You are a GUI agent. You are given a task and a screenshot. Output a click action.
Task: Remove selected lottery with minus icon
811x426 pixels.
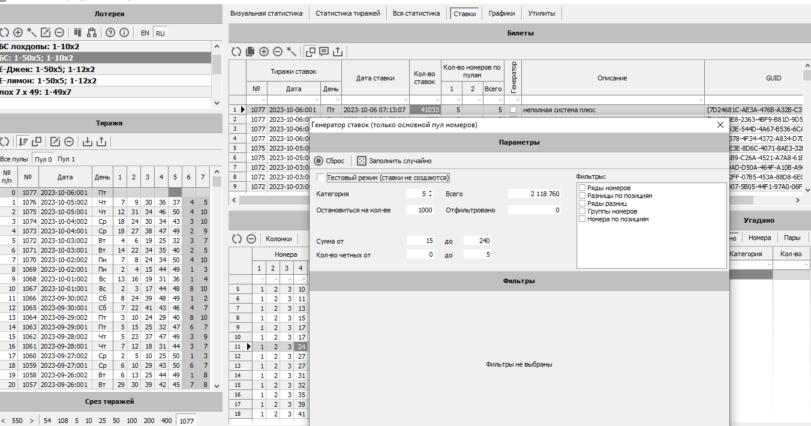tap(59, 33)
